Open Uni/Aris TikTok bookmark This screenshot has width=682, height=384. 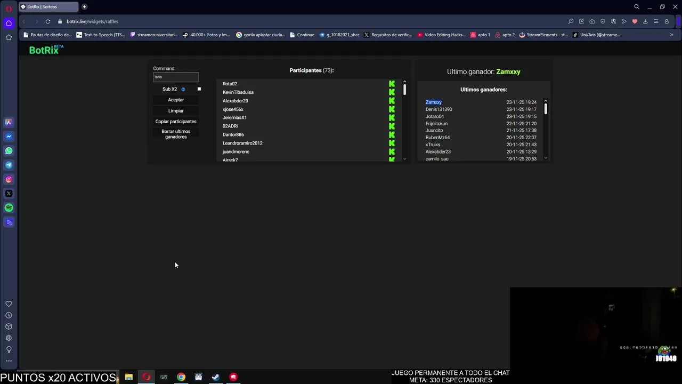pyautogui.click(x=596, y=35)
